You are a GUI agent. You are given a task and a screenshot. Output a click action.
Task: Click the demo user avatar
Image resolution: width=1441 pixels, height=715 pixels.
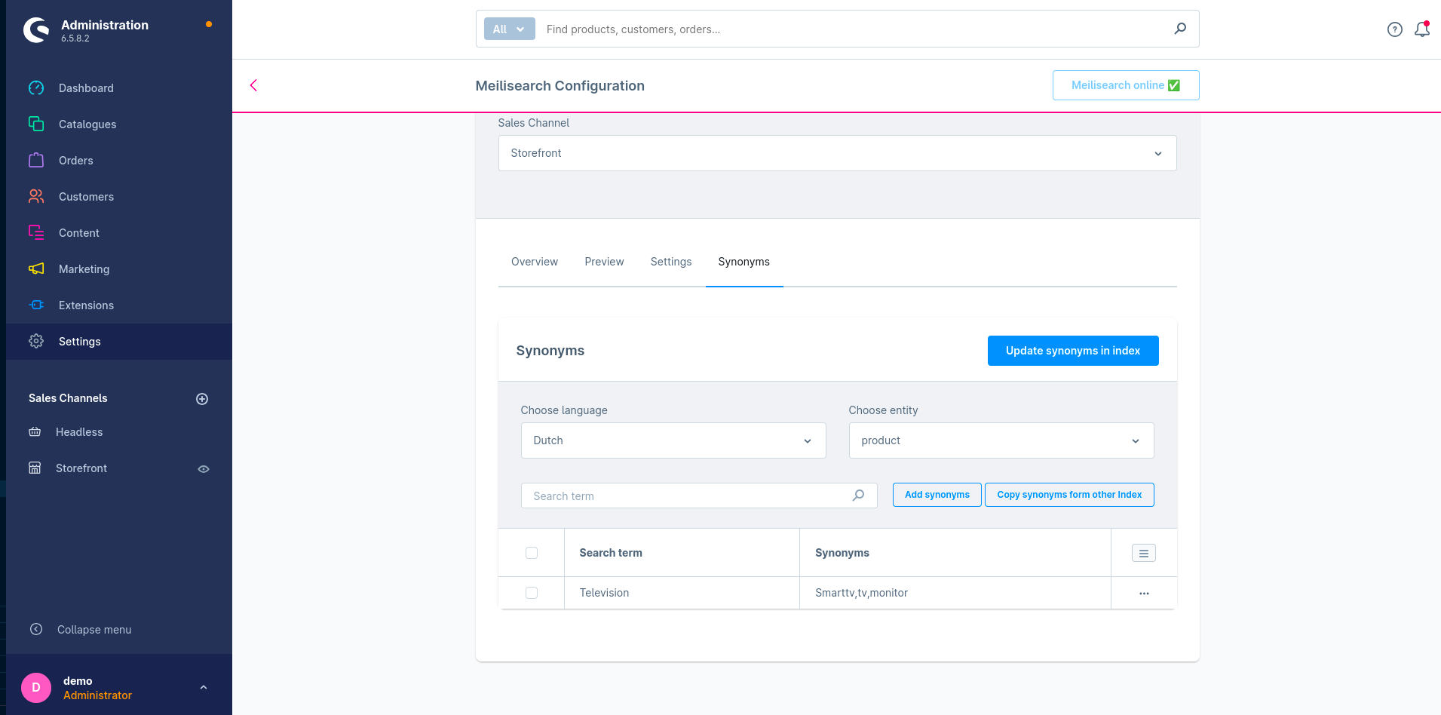[x=36, y=688]
